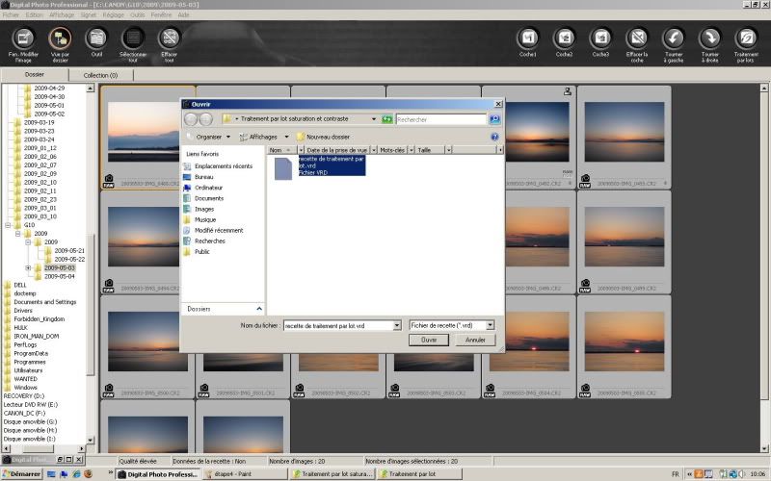771x481 pixels.
Task: Select the 2009-05-21 folder in tree
Action: (x=68, y=251)
